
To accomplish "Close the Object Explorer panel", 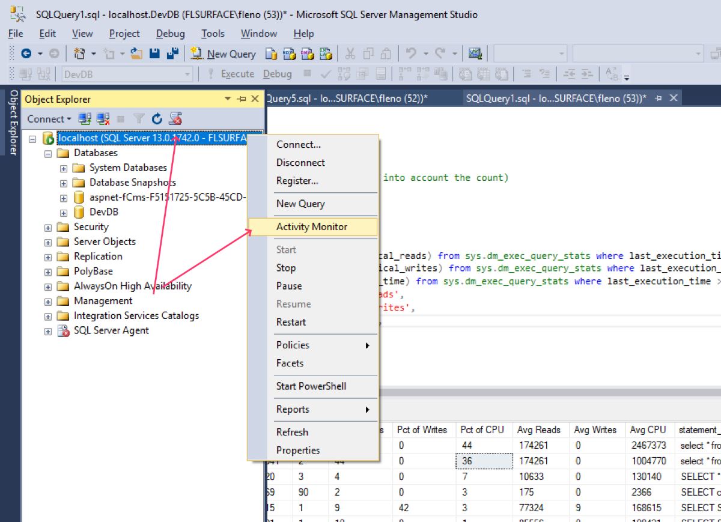I will [255, 99].
